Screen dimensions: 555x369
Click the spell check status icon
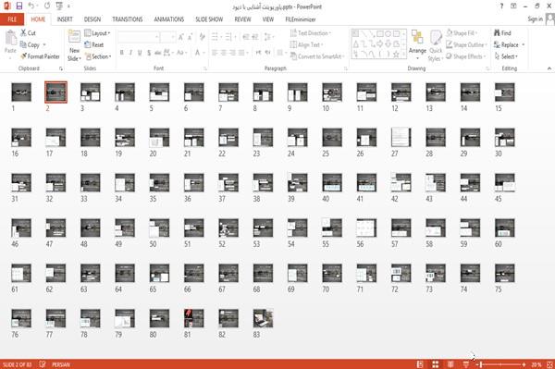pyautogui.click(x=43, y=364)
